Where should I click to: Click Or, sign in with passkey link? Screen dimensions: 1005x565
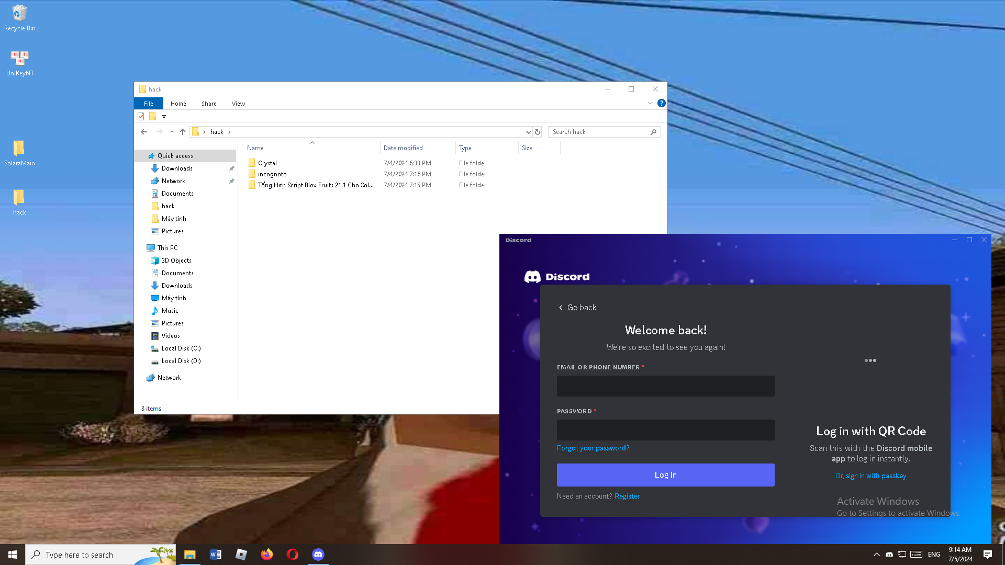(x=870, y=476)
